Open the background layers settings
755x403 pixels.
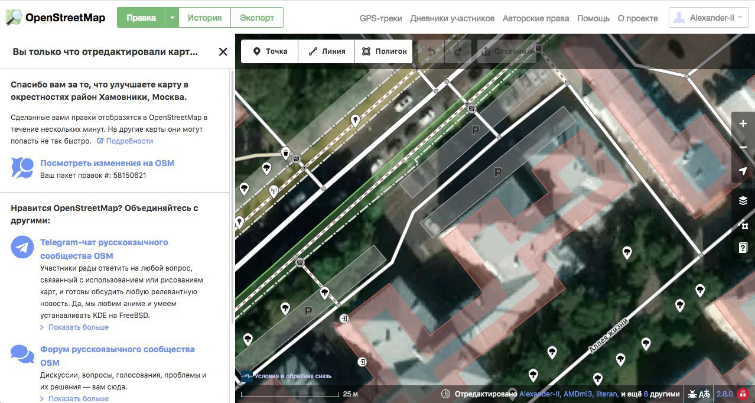pos(743,201)
